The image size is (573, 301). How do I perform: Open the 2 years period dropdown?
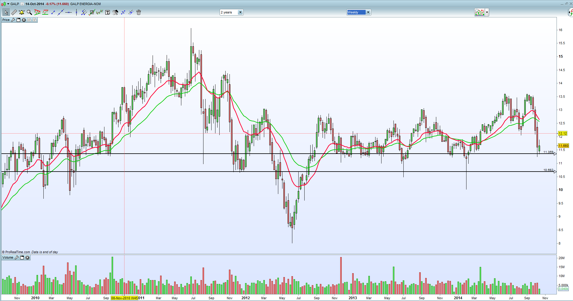(x=240, y=12)
